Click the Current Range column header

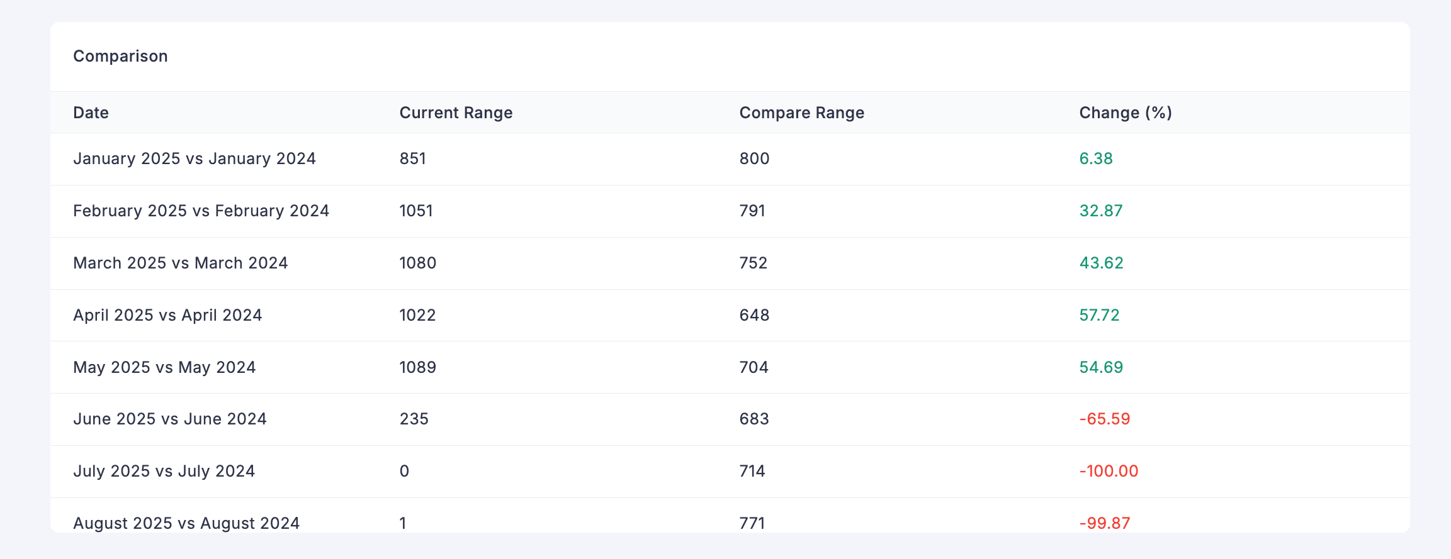[456, 113]
